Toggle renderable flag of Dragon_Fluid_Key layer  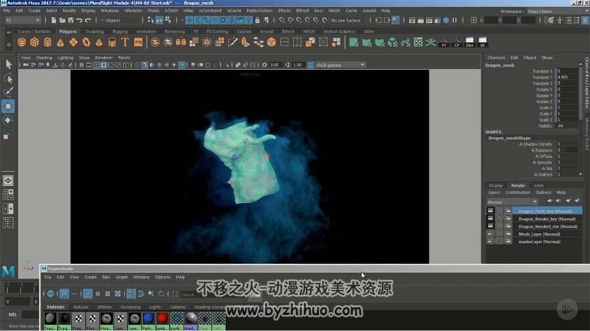(x=490, y=211)
